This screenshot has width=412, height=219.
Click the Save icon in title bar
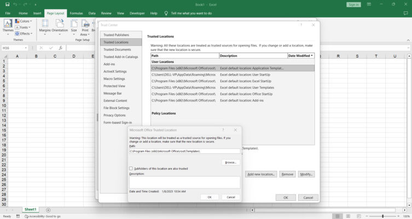(7, 4)
